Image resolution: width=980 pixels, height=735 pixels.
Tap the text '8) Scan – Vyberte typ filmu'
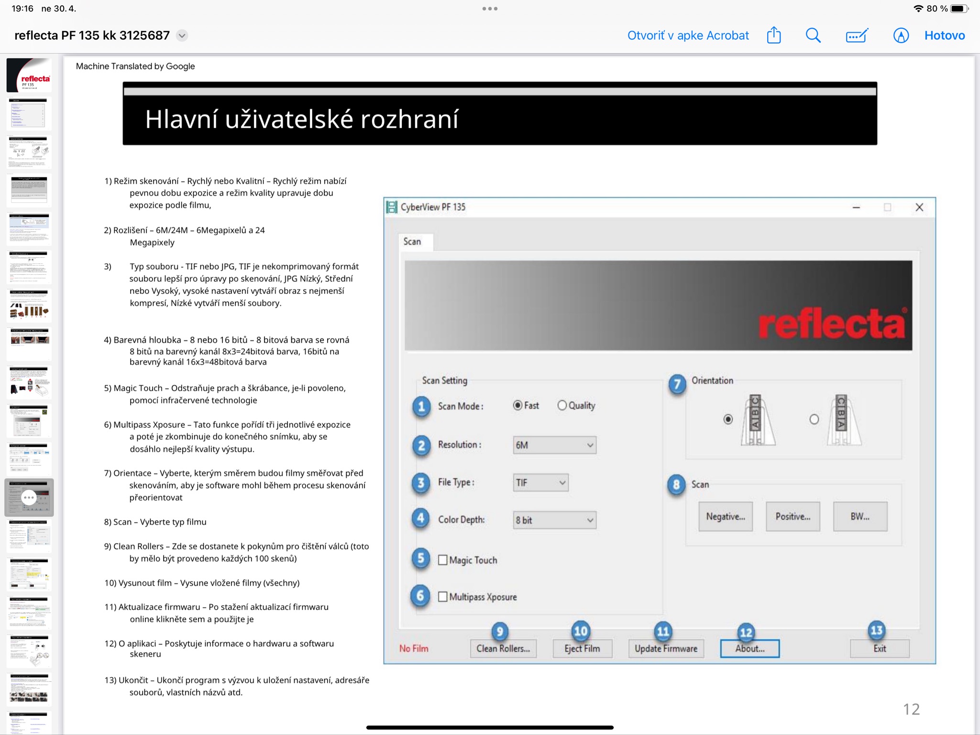pyautogui.click(x=155, y=522)
